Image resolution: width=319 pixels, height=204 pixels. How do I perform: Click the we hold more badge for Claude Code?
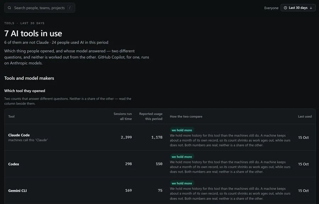click(x=182, y=130)
